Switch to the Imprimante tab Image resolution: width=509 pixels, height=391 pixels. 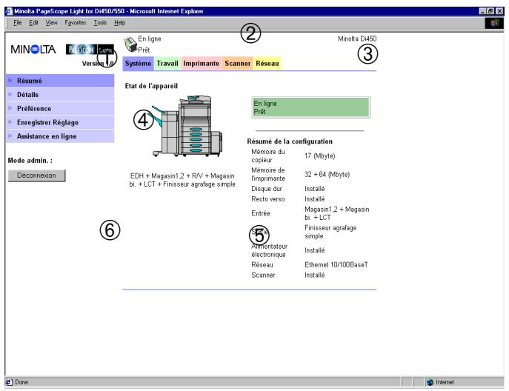(202, 63)
